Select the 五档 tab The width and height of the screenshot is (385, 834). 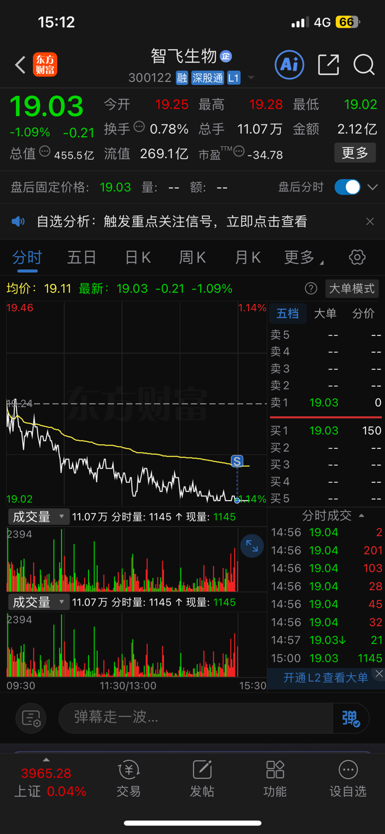(x=287, y=313)
